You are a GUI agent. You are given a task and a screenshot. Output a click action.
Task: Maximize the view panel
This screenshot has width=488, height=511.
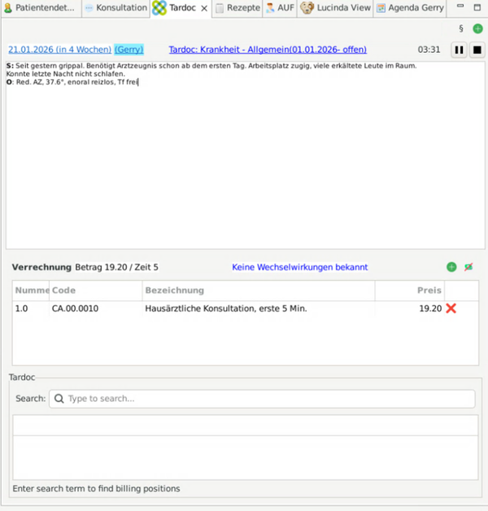pyautogui.click(x=477, y=7)
